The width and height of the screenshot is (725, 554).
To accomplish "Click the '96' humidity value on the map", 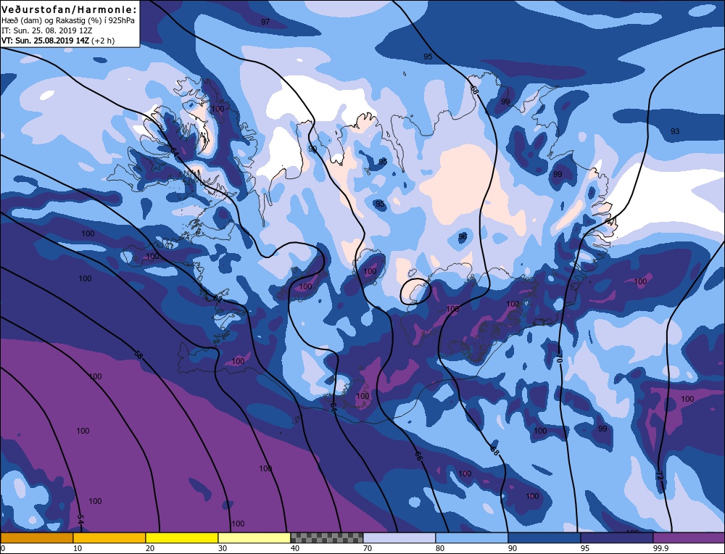I will point(463,236).
